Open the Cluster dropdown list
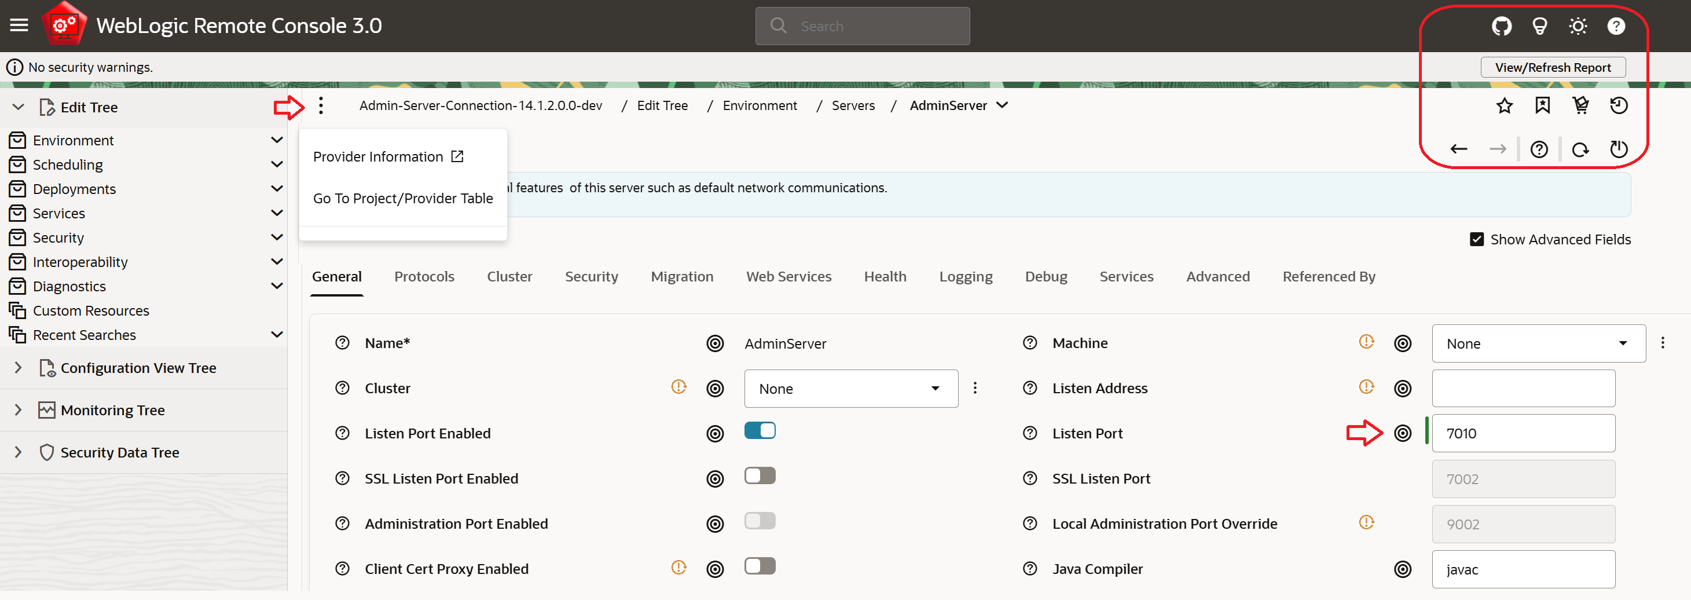The height and width of the screenshot is (600, 1691). point(851,389)
